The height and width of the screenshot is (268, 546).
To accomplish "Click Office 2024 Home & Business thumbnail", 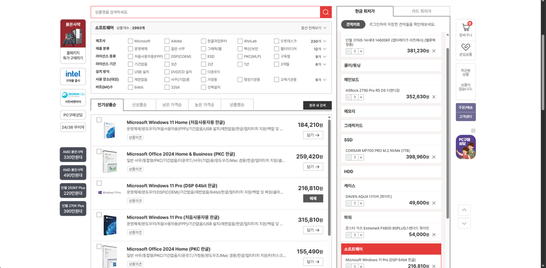I will click(x=109, y=161).
